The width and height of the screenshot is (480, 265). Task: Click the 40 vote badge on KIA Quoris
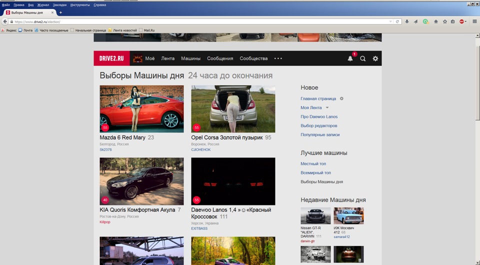105,200
